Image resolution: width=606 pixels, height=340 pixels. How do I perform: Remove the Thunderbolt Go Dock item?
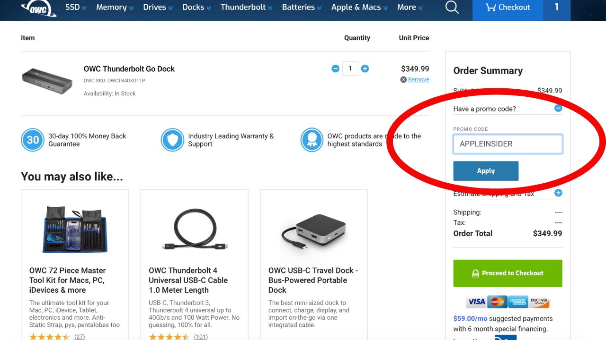point(418,79)
